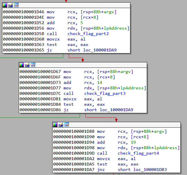Click the test mnemonic at 0000000100001D63
The width and height of the screenshot is (187, 175).
tap(52, 45)
